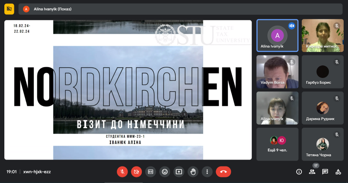This screenshot has height=183, width=348.
Task: Click Дарина Рудник profile photo
Action: click(x=322, y=108)
